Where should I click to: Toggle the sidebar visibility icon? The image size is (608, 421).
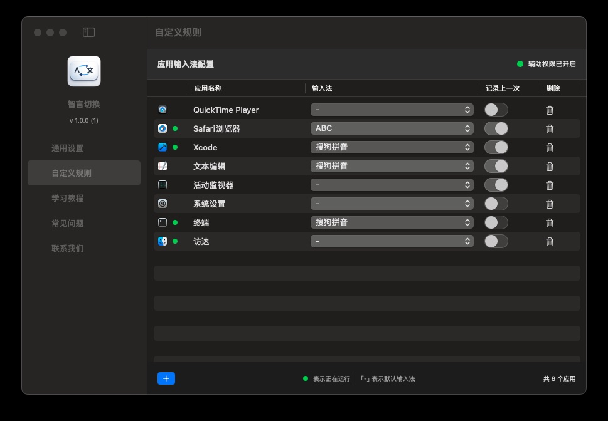click(x=90, y=32)
